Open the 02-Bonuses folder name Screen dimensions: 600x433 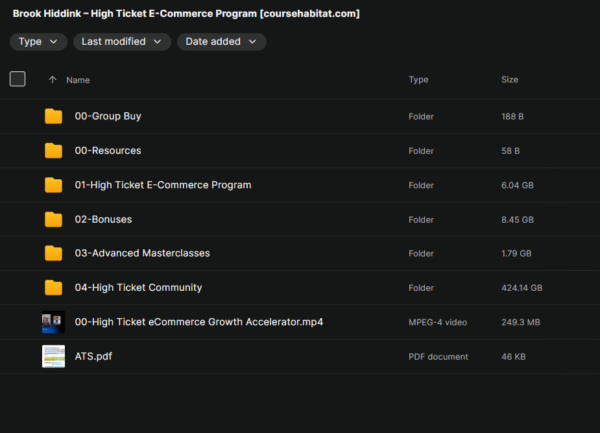103,219
